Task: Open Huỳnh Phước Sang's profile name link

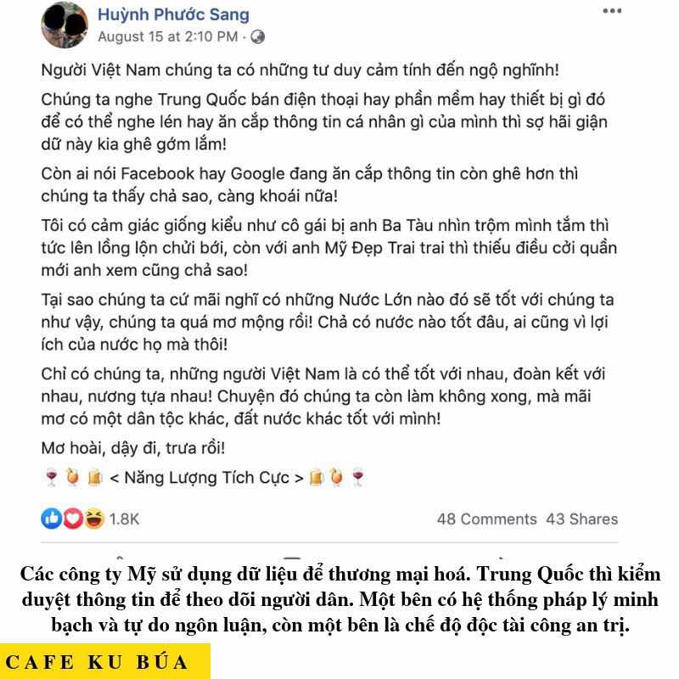Action: click(x=174, y=14)
